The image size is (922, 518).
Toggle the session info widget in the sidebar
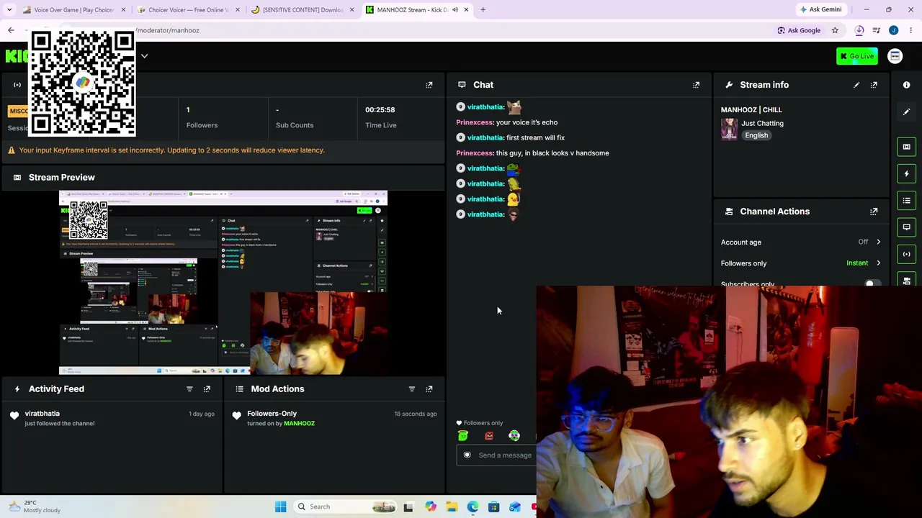(x=907, y=254)
